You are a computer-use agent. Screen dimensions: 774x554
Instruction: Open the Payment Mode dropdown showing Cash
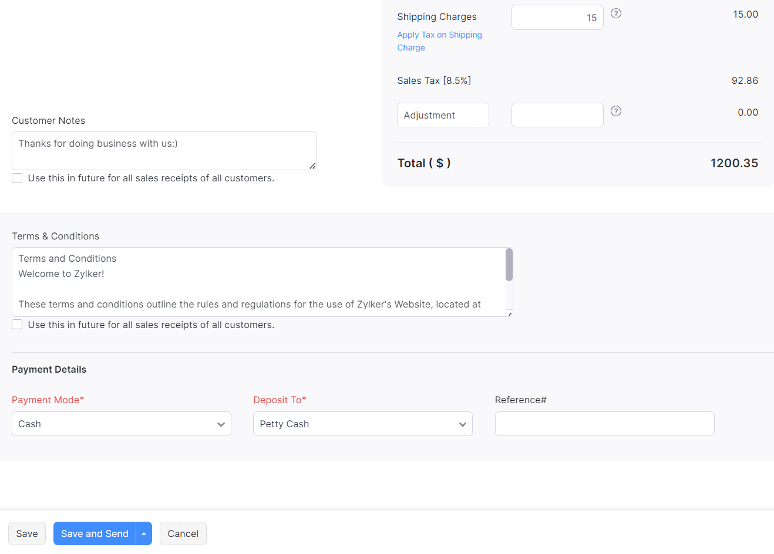tap(122, 424)
